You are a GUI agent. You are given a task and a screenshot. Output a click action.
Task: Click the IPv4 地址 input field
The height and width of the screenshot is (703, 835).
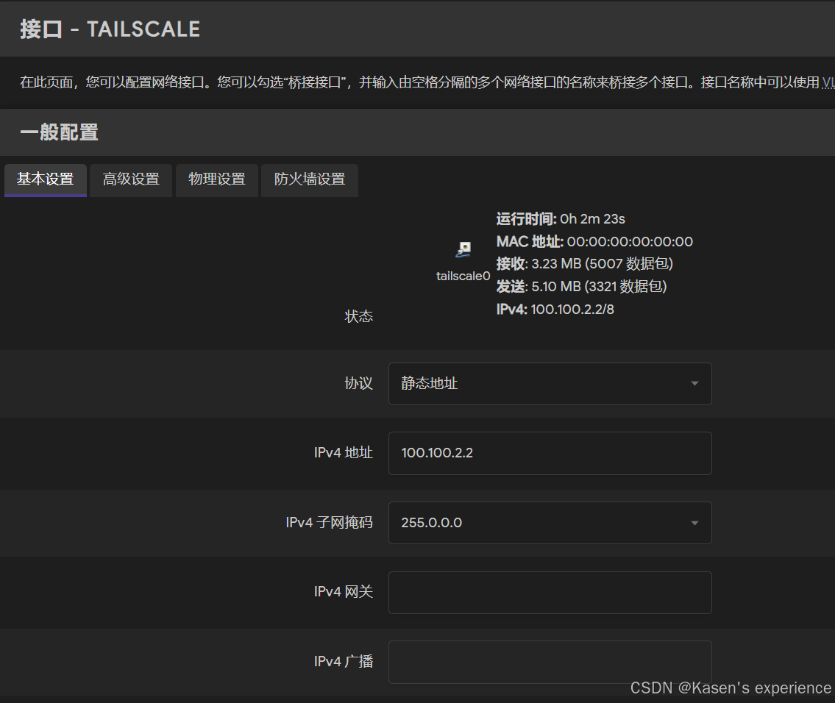[x=550, y=454]
